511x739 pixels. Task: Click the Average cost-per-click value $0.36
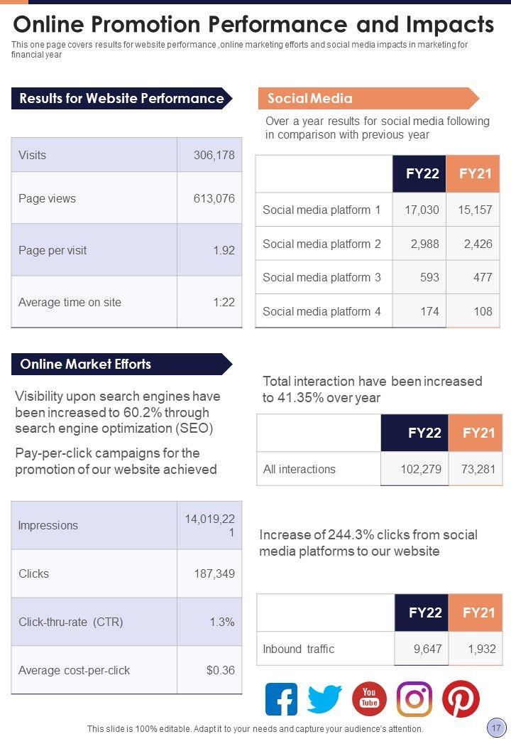[221, 670]
